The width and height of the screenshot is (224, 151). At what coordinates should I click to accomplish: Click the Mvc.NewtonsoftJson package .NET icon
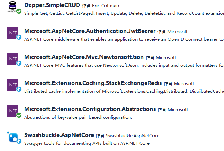coord(12,59)
